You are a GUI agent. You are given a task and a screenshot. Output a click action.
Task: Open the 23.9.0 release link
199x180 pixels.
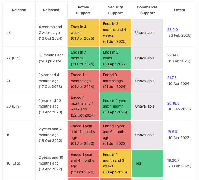click(x=172, y=30)
